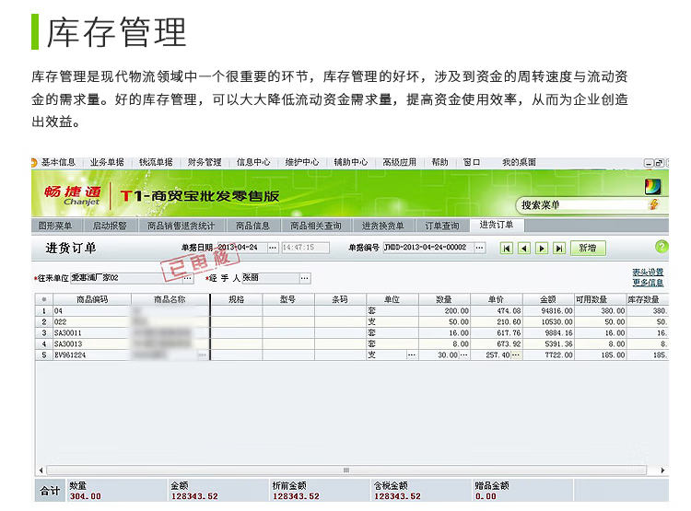Screen dimensions: 691x511
Task: Go to the next record arrow
Action: point(542,249)
